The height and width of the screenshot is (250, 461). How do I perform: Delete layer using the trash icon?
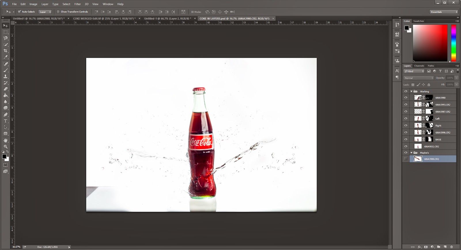[x=451, y=247]
